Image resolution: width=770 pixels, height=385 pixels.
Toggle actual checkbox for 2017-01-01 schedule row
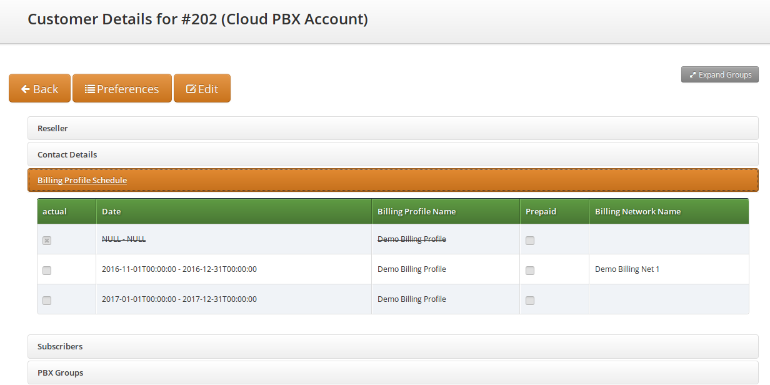pyautogui.click(x=47, y=301)
